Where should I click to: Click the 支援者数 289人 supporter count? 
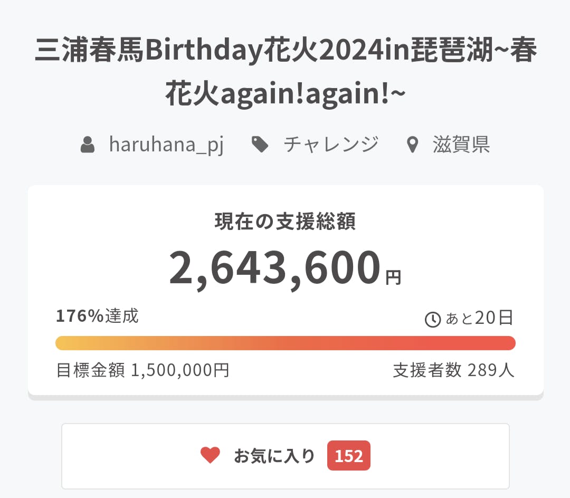tap(453, 370)
